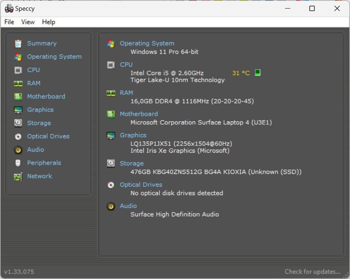The image size is (350, 279).
Task: Click Check for updates link
Action: point(312,272)
